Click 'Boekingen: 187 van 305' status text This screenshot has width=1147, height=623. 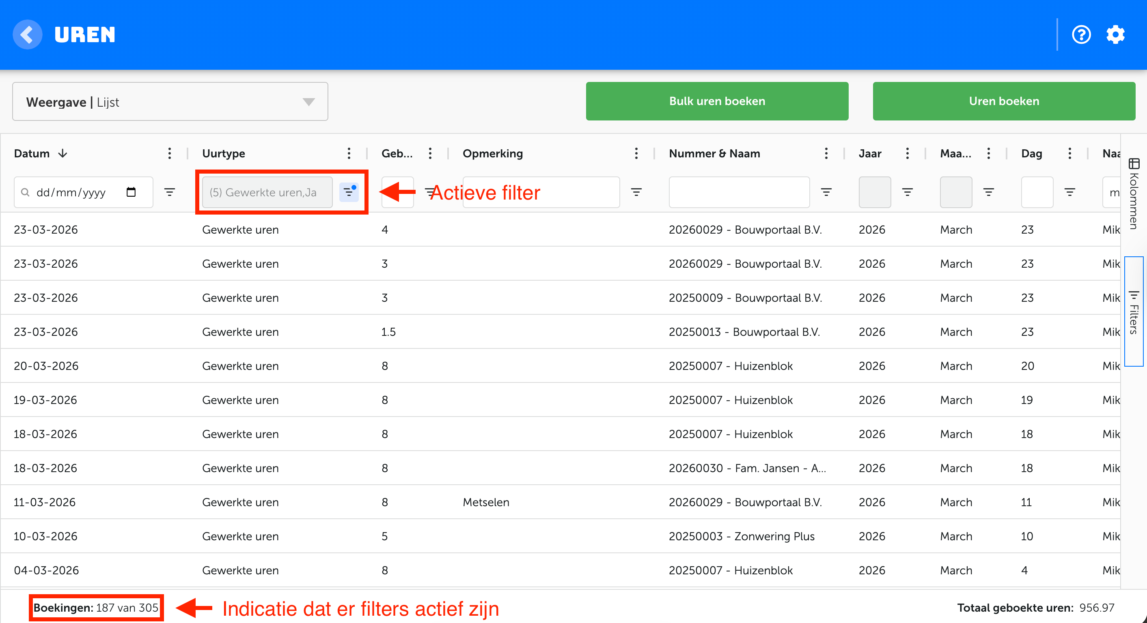[96, 608]
